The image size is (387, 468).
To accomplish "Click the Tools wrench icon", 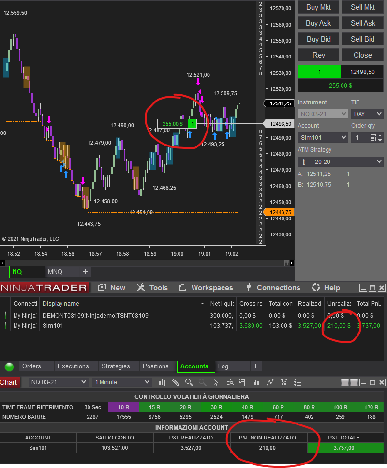I will (x=141, y=288).
